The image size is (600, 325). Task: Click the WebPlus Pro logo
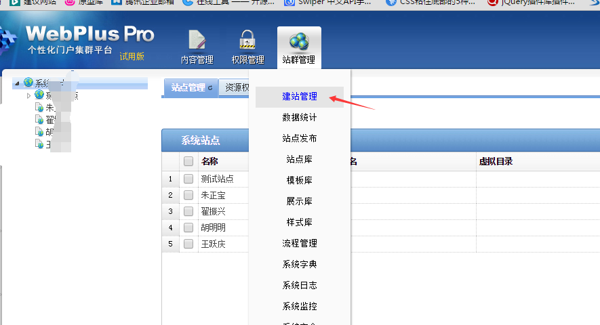click(x=89, y=35)
